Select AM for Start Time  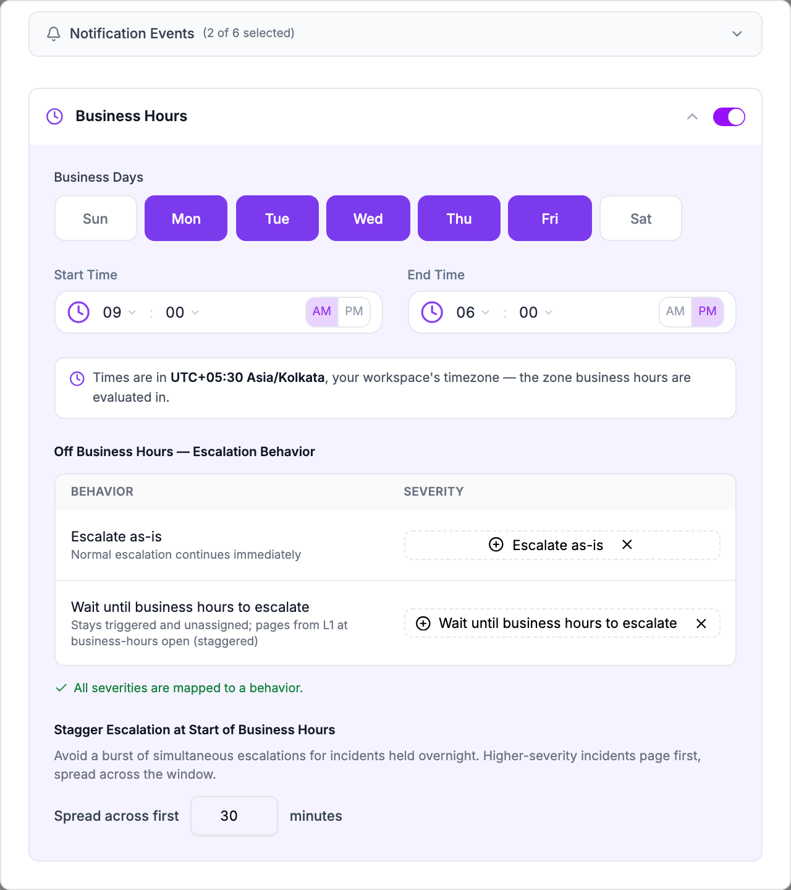(x=322, y=311)
